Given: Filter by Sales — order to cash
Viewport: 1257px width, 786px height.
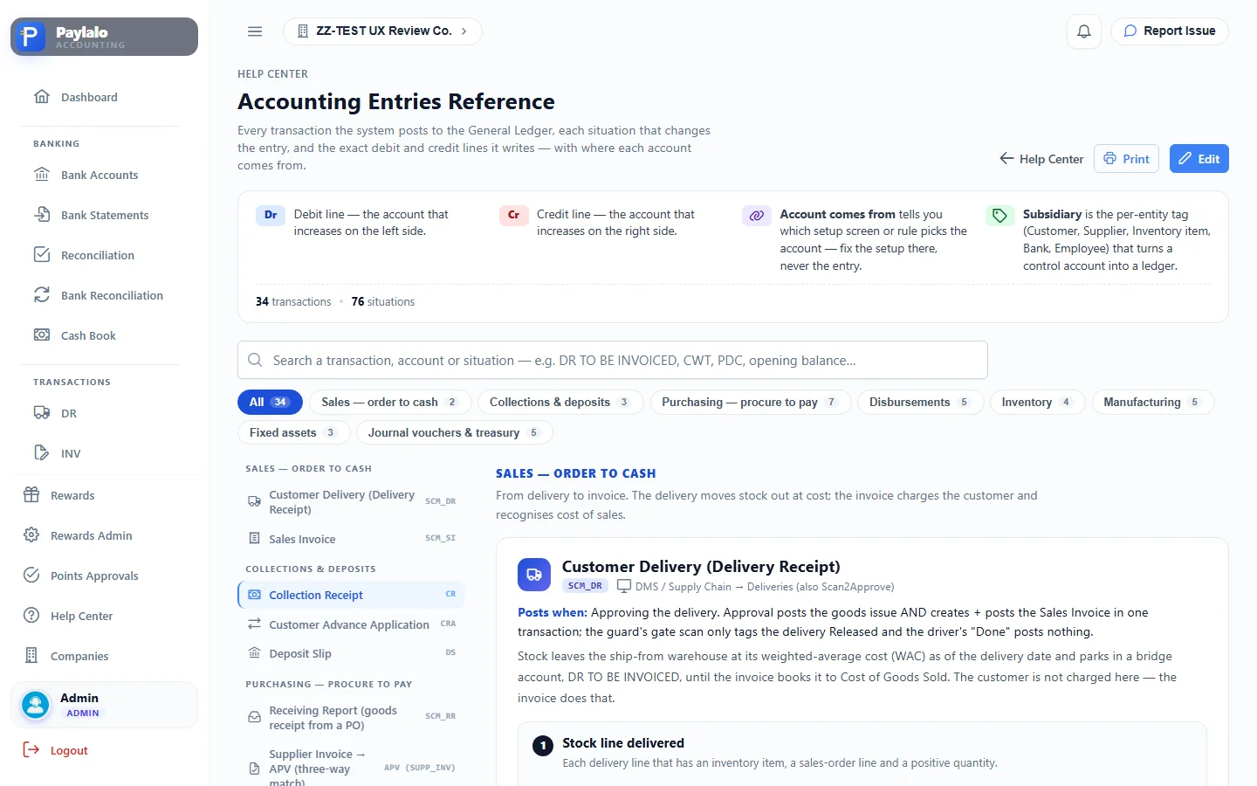Looking at the screenshot, I should click(x=390, y=402).
